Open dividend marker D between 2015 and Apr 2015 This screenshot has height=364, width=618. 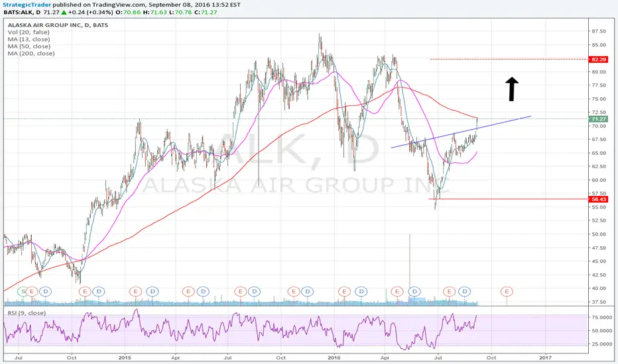152,292
